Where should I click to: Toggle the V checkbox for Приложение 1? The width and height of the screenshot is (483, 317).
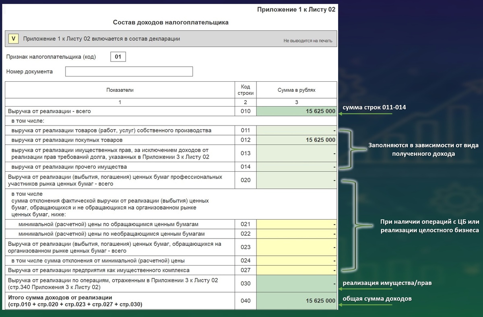coord(13,39)
